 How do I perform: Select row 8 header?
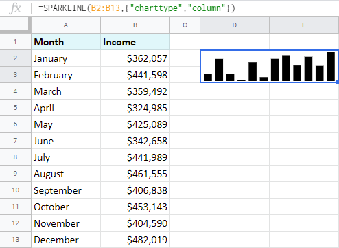click(x=15, y=157)
